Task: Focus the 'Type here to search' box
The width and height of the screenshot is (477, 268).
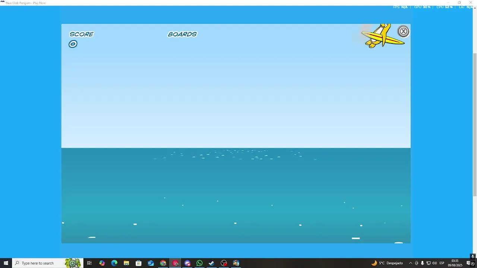Action: coord(47,263)
